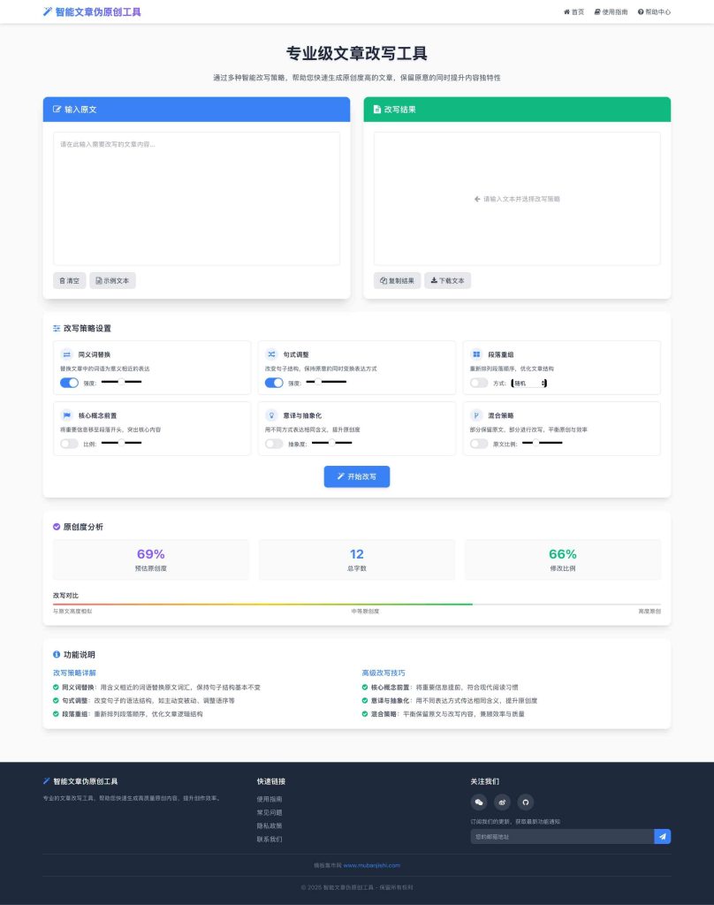714x905 pixels.
Task: Click the grid icon for 段落重组
Action: (x=476, y=354)
